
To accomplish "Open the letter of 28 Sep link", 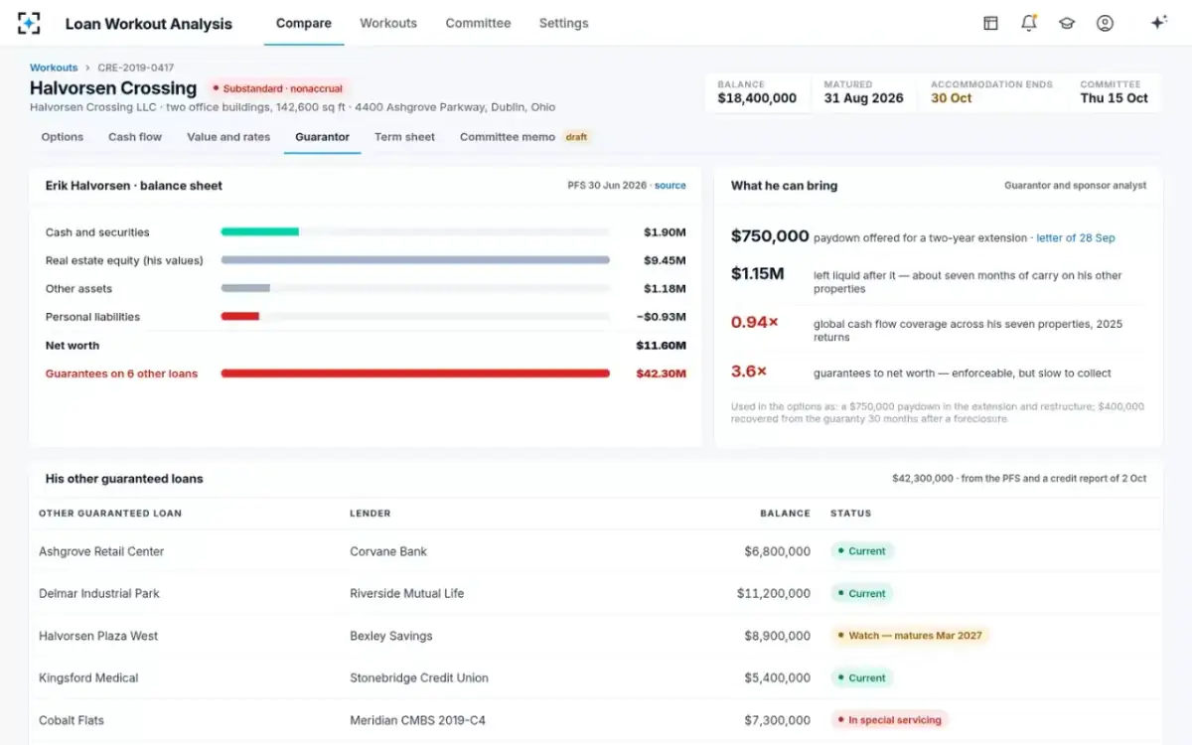I will tap(1075, 238).
